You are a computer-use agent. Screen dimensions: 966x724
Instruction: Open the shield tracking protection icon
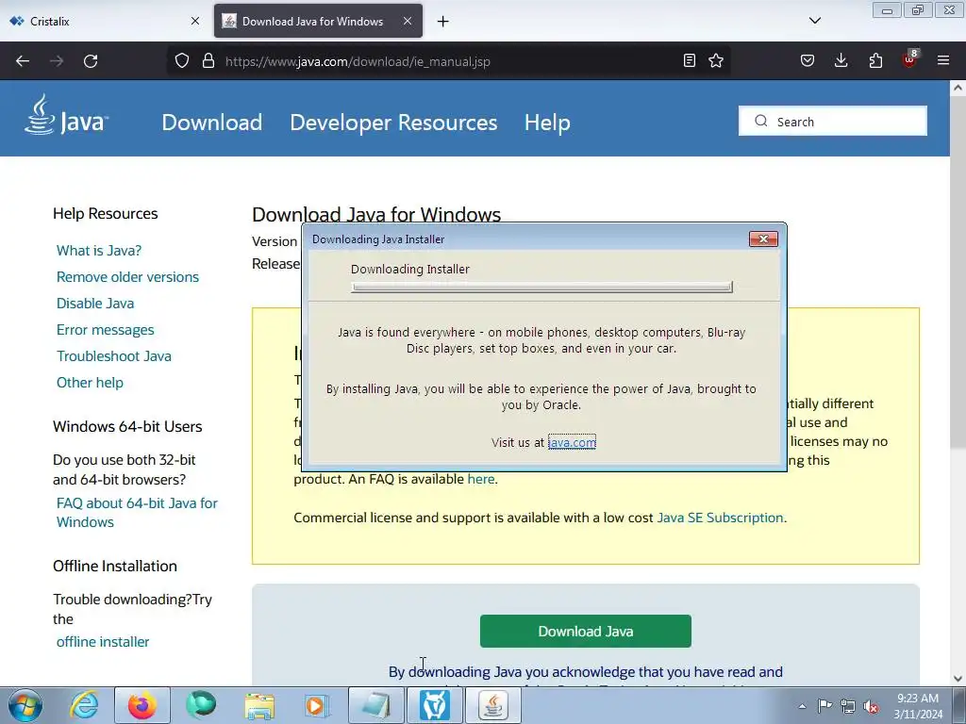[x=182, y=61]
